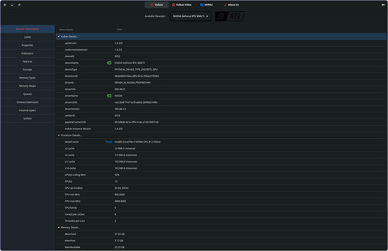The width and height of the screenshot is (388, 251).
Task: Collapse the Processor Details section
Action: (x=58, y=136)
